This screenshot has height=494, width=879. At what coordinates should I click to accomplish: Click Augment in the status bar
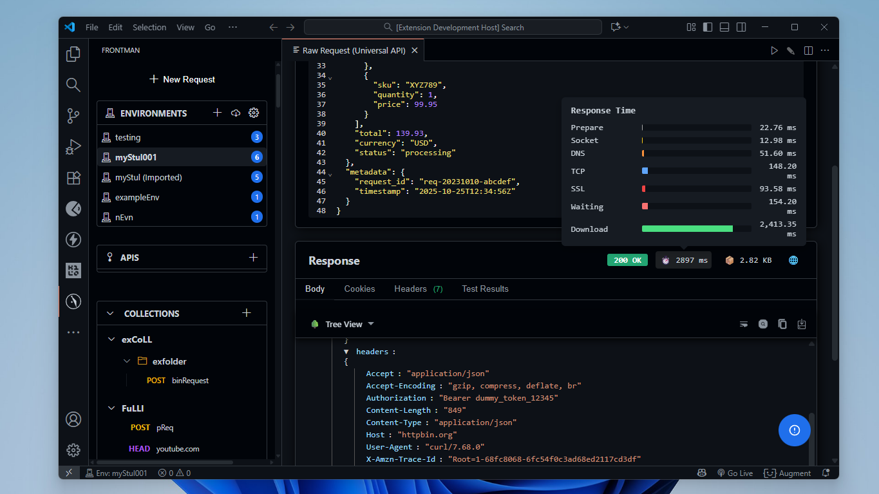pyautogui.click(x=787, y=473)
